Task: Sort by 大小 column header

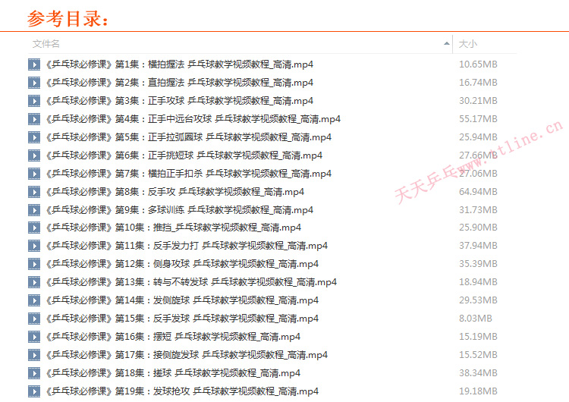Action: tap(468, 44)
